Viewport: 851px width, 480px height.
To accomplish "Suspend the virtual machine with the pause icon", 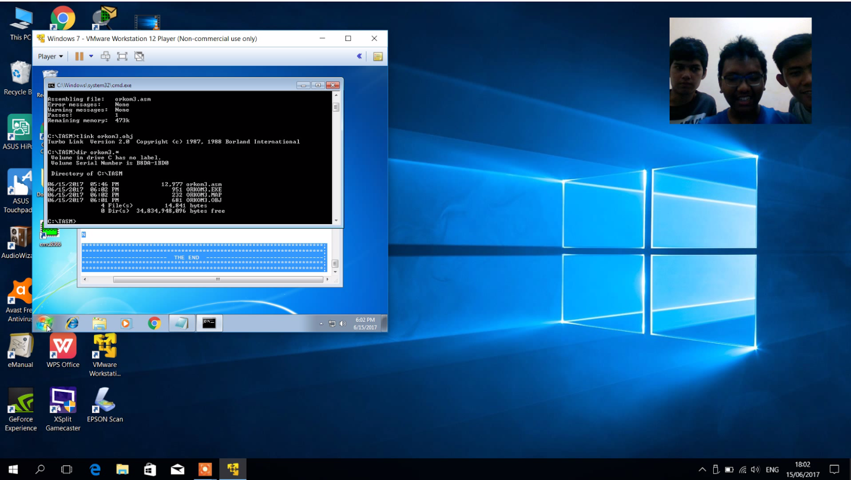I will [79, 56].
